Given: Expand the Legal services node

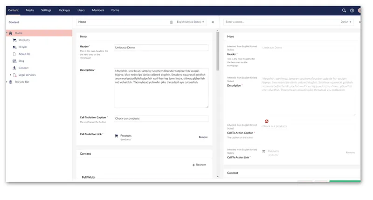Looking at the screenshot, I should pos(10,75).
